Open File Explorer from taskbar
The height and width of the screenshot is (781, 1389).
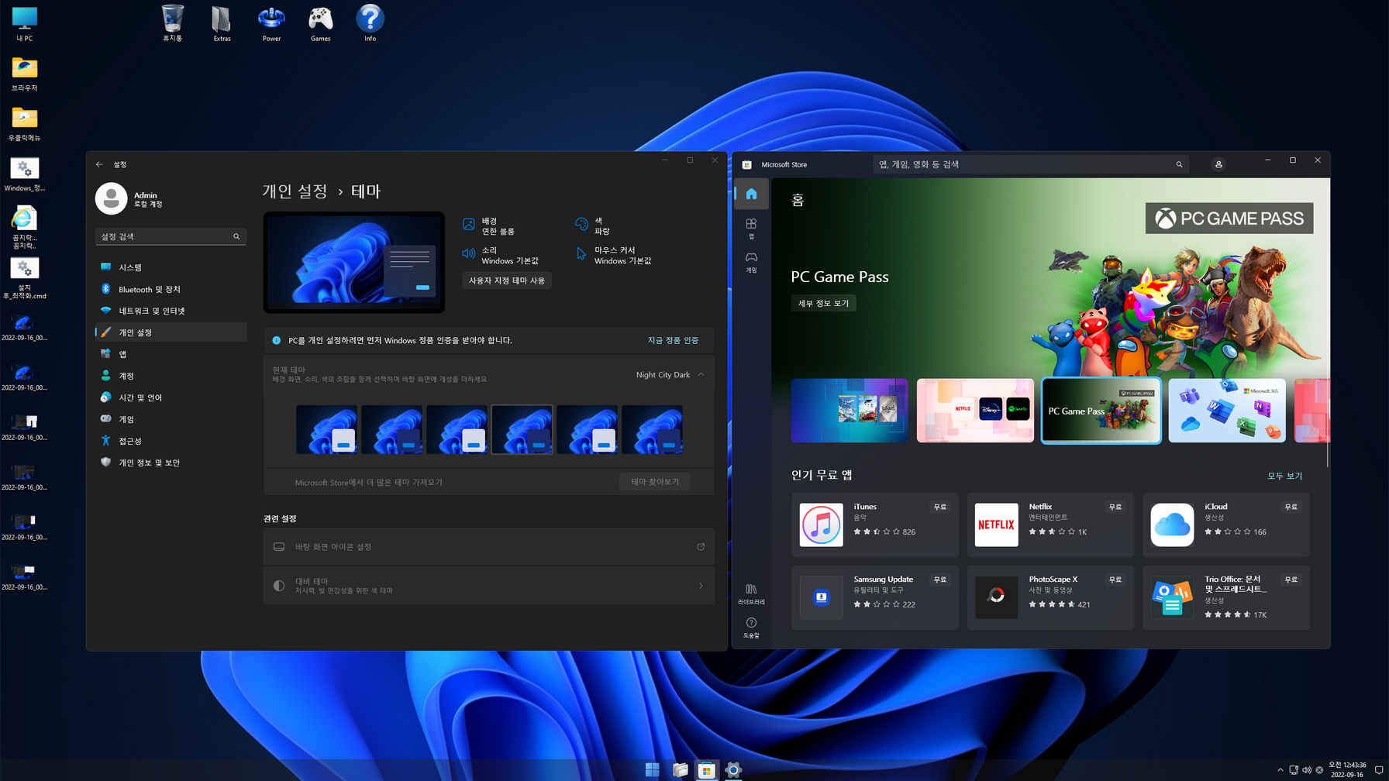click(680, 769)
